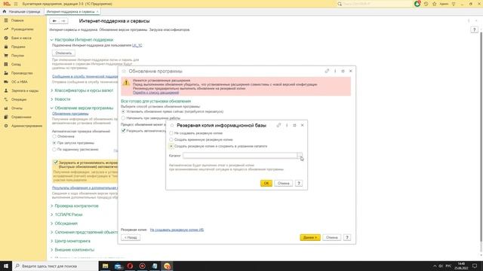Select 'Напомнить при завершении работы' radio
Viewport: 483px width, 271px height.
click(x=123, y=118)
